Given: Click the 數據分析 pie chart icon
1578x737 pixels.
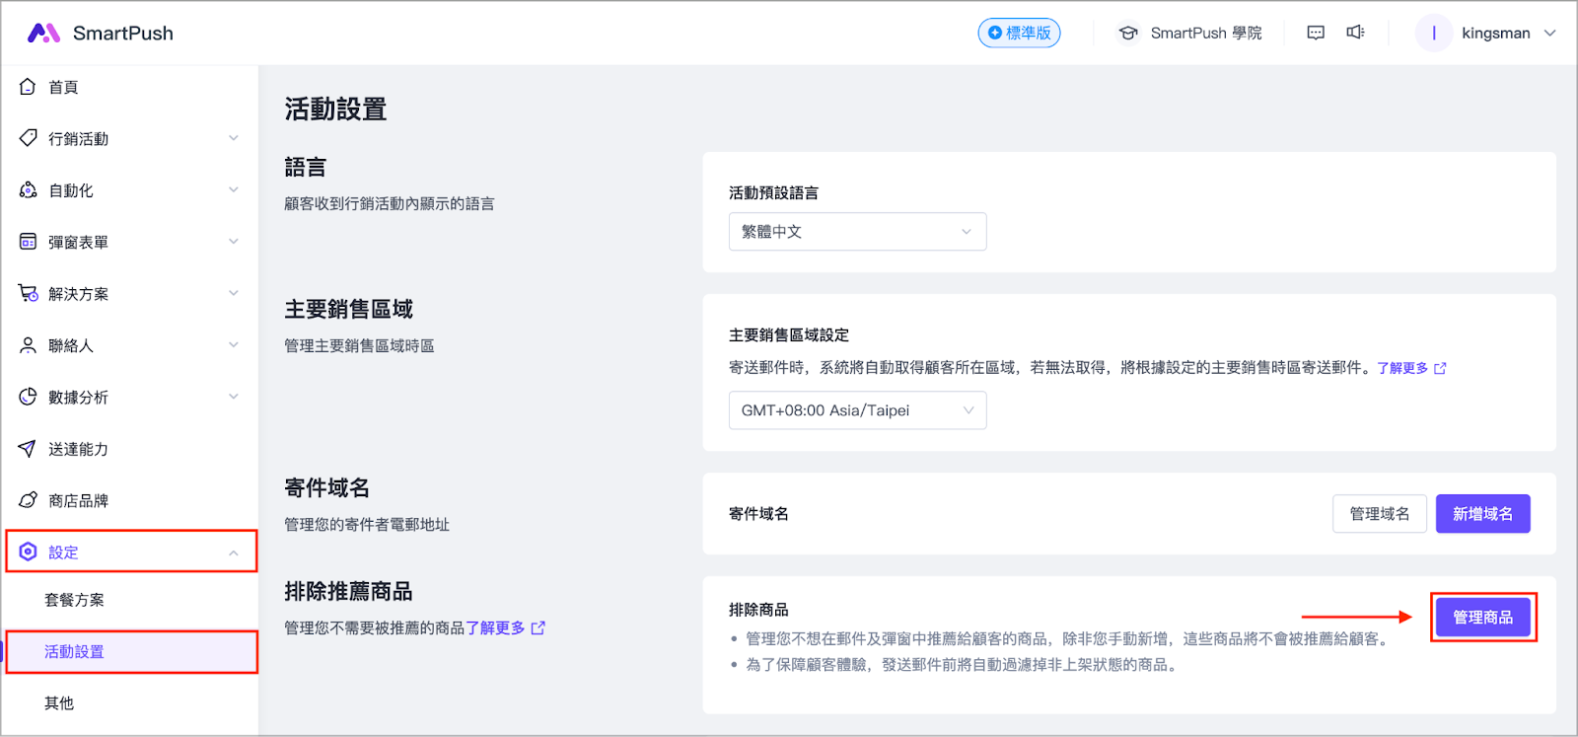Looking at the screenshot, I should coord(28,397).
